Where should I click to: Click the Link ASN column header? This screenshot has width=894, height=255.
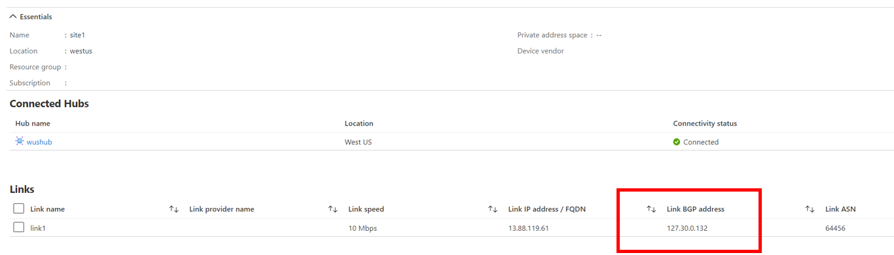pyautogui.click(x=840, y=209)
